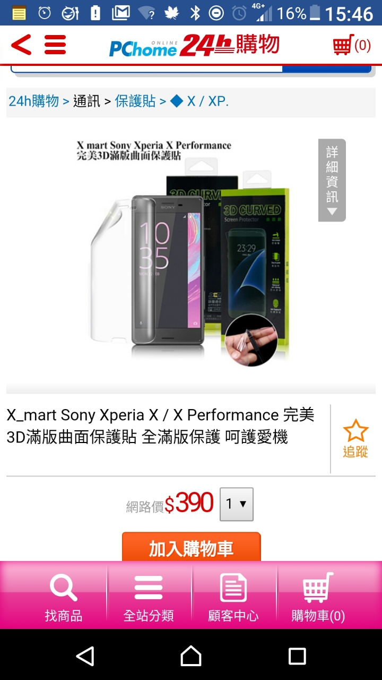This screenshot has width=382, height=680.
Task: Tap the Android home button
Action: click(x=191, y=656)
